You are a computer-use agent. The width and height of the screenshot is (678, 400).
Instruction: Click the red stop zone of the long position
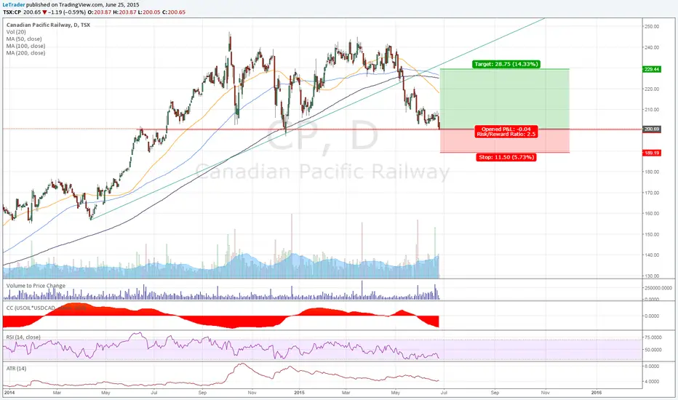505,140
